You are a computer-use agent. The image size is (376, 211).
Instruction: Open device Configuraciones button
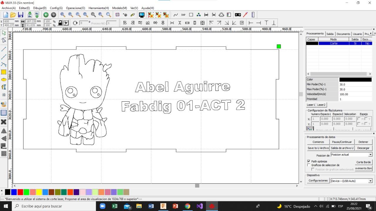coord(318,181)
